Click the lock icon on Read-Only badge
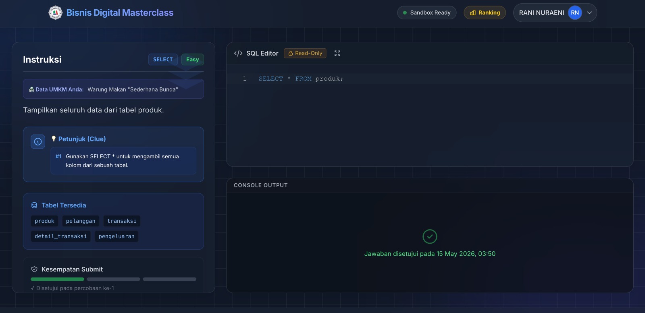This screenshot has width=645, height=313. click(x=290, y=53)
